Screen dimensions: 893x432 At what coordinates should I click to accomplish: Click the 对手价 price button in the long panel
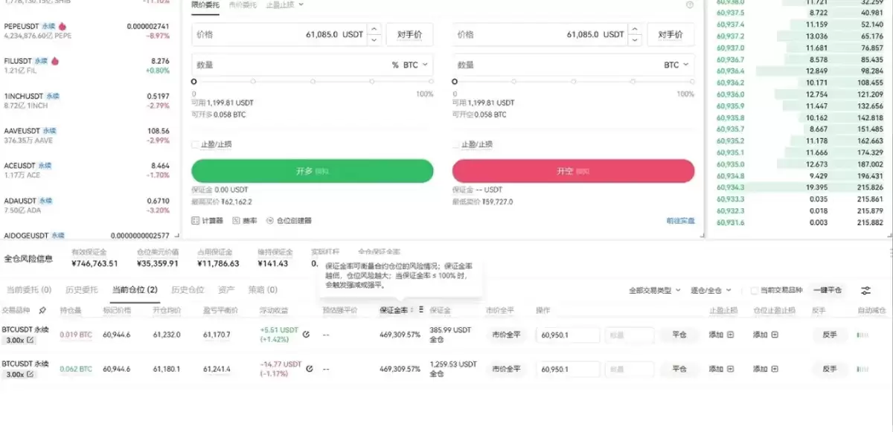[409, 33]
